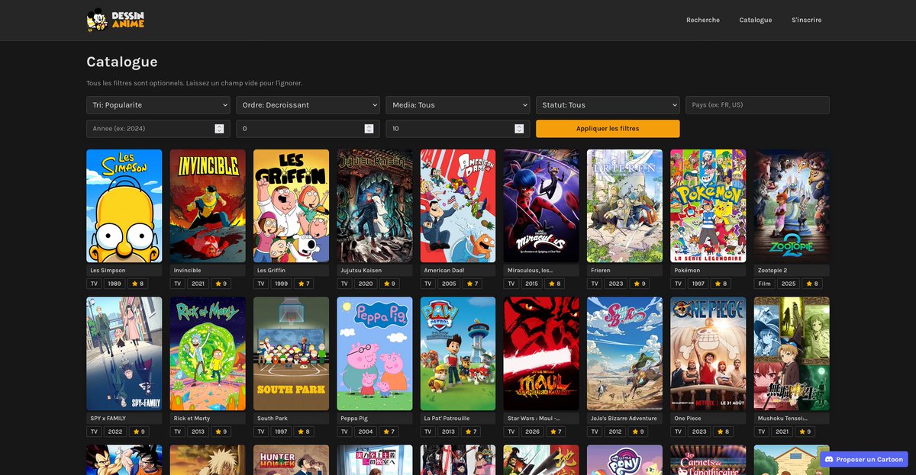Screen dimensions: 916x475
Task: Focus the Pays country input field
Action: coord(757,105)
